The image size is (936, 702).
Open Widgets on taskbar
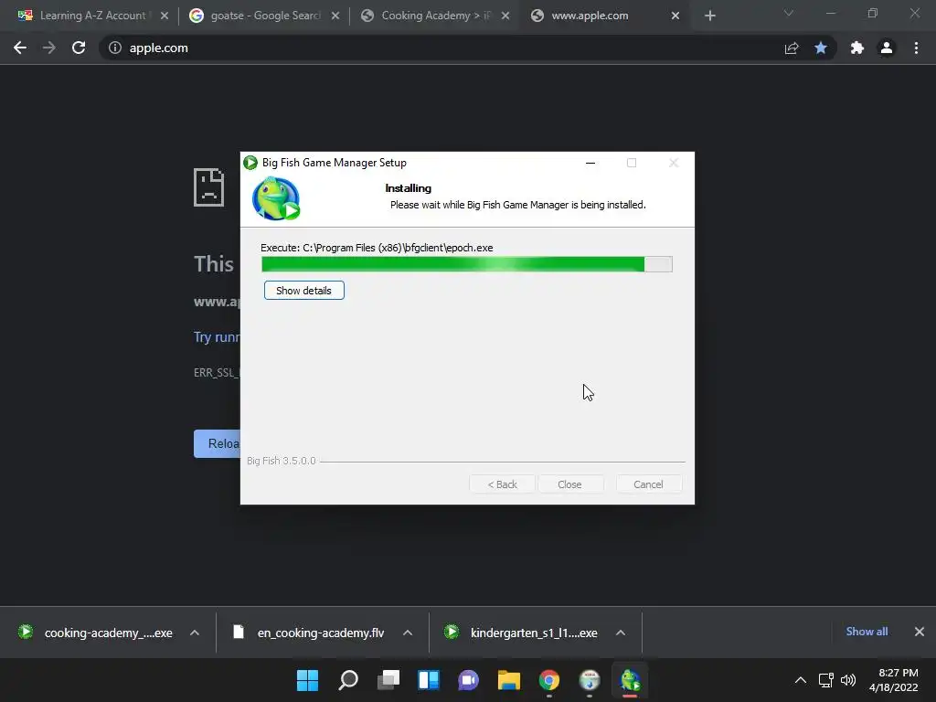429,680
